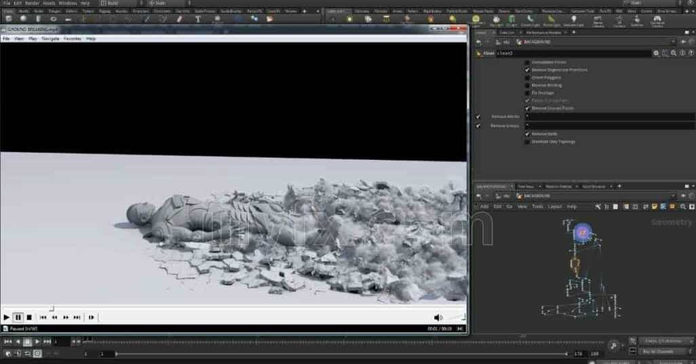Open Houdini Render menu
696x364 pixels.
coord(32,3)
